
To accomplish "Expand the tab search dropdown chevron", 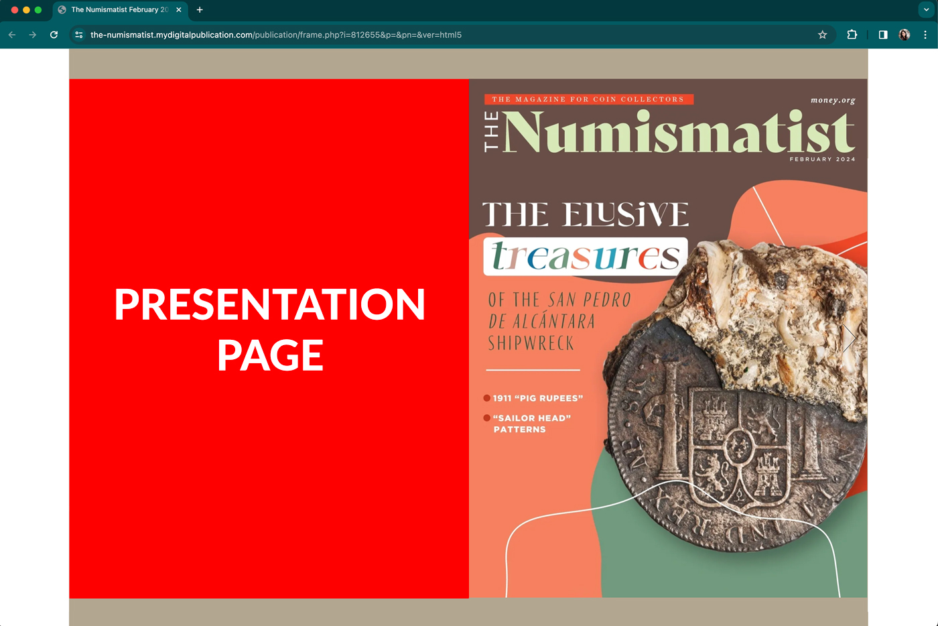I will coord(926,10).
